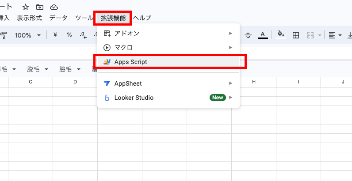The height and width of the screenshot is (181, 352).
Task: Expand merge cells dropdown arrow
Action: click(x=320, y=35)
